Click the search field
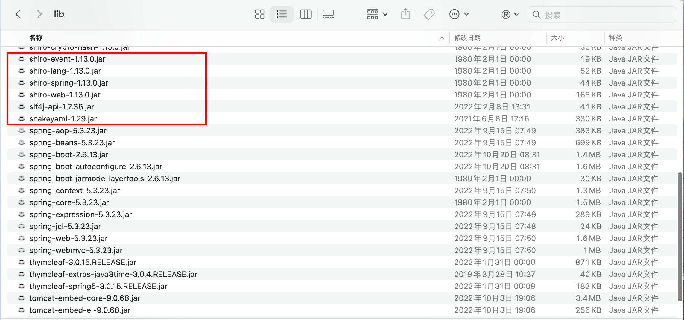 coord(602,14)
